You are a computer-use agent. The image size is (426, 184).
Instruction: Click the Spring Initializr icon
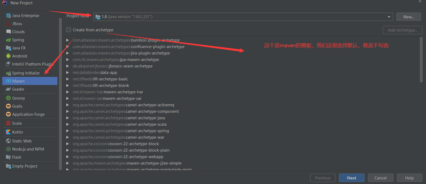coord(8,73)
